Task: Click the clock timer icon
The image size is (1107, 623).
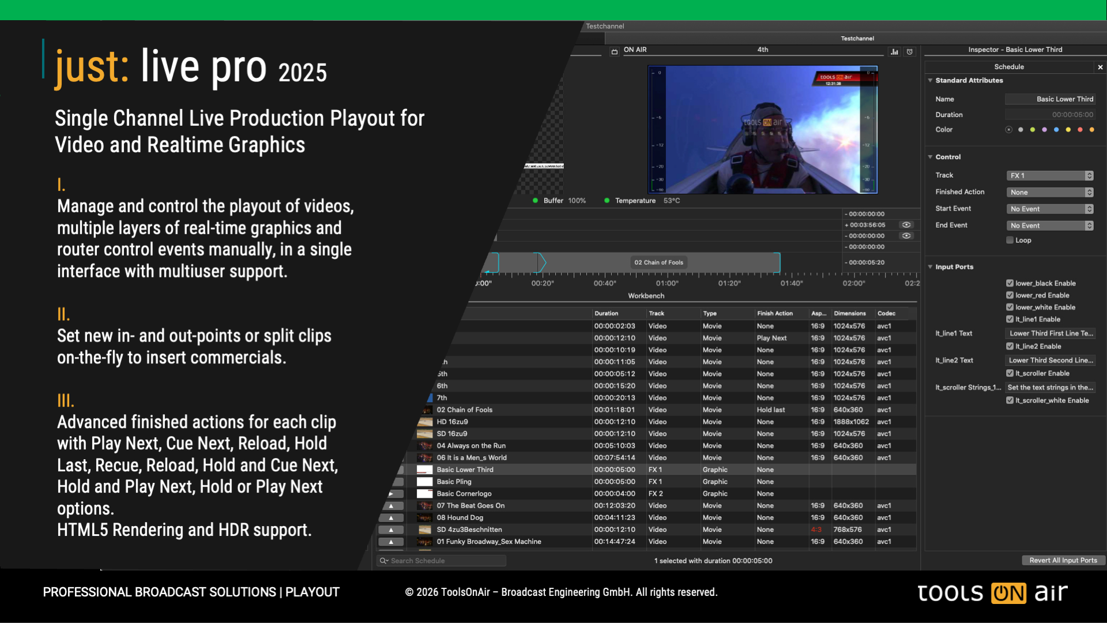Action: pos(910,52)
